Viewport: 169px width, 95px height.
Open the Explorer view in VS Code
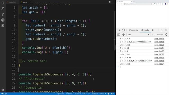click(x=3, y=3)
